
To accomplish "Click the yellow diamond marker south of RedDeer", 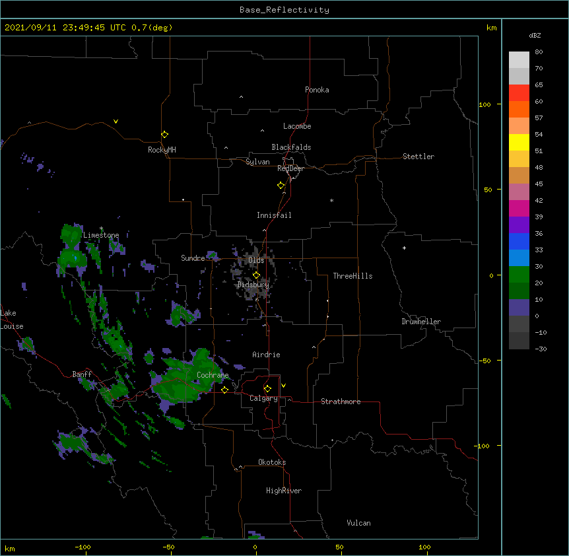I will pyautogui.click(x=281, y=186).
